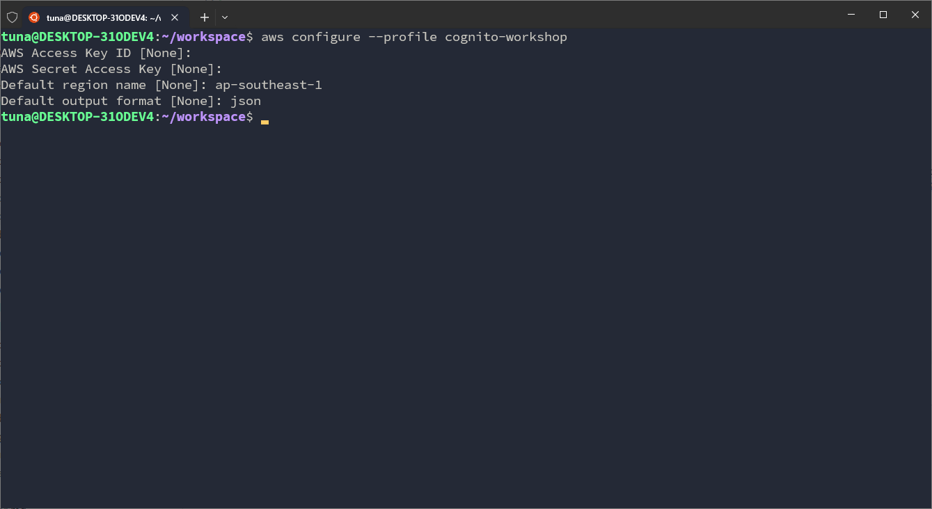
Task: Click the AWS Secret Access Key line
Action: [x=111, y=69]
